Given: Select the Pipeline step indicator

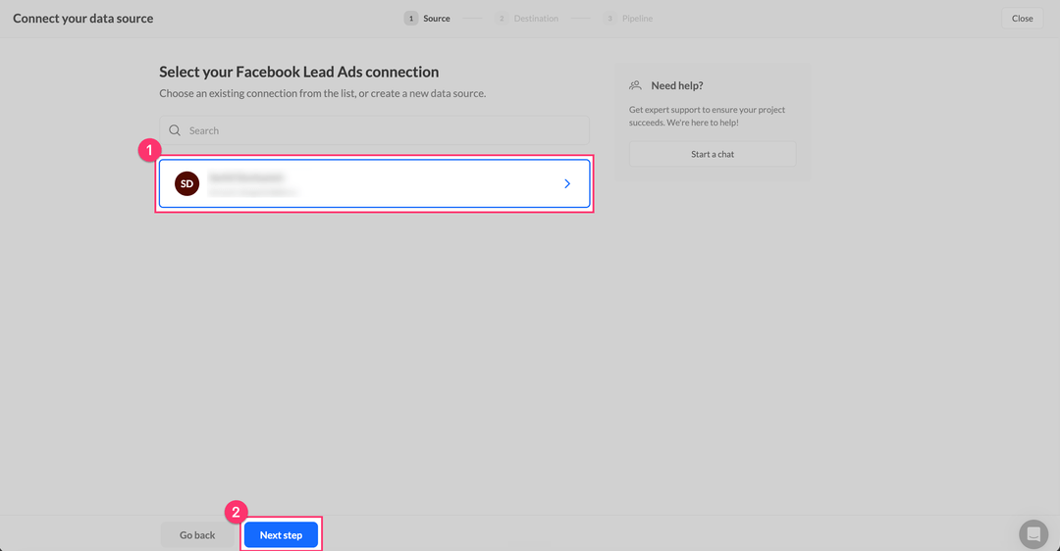Looking at the screenshot, I should [628, 19].
